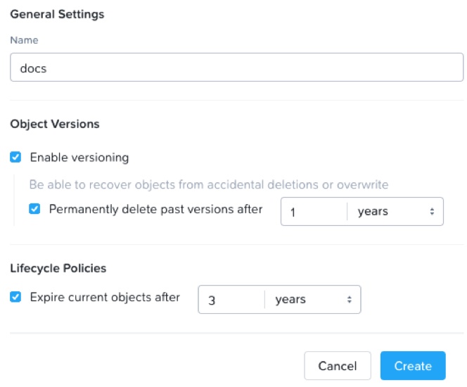Focus the Name field containing docs
Screen dimensions: 467x387
coord(237,68)
